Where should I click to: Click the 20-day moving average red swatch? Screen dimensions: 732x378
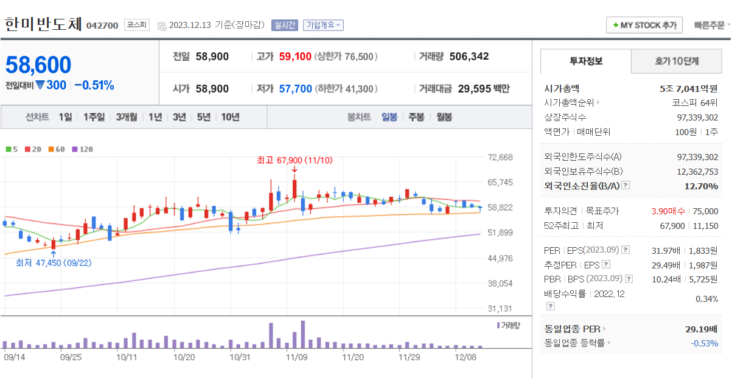pos(27,149)
